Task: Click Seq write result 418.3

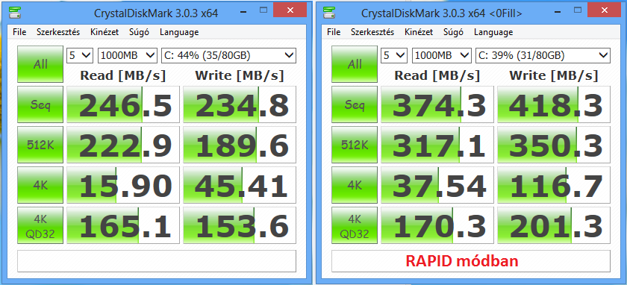Action: click(554, 104)
